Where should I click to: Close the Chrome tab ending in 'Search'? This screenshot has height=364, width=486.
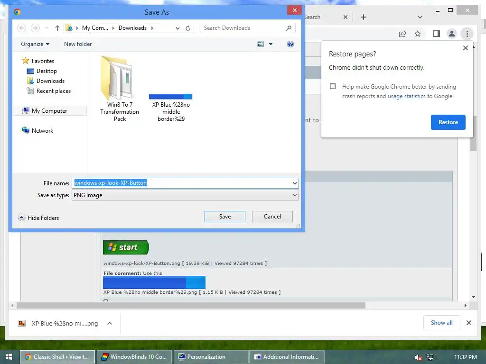tap(346, 17)
